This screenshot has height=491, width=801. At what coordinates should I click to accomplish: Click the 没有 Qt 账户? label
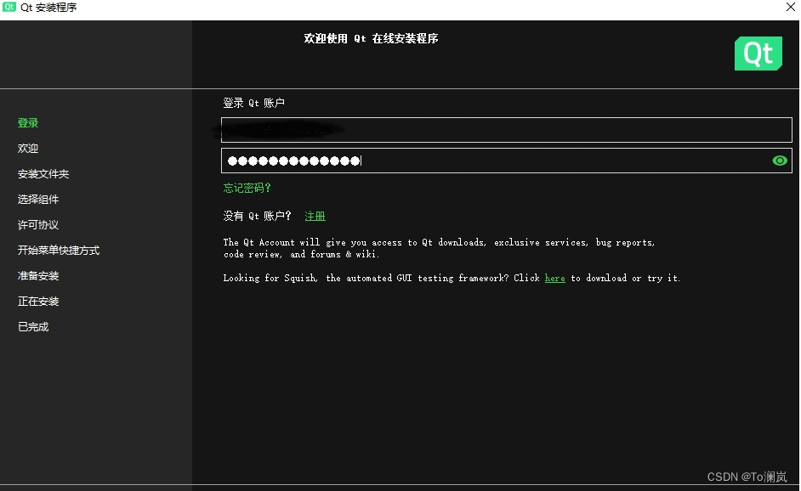257,216
